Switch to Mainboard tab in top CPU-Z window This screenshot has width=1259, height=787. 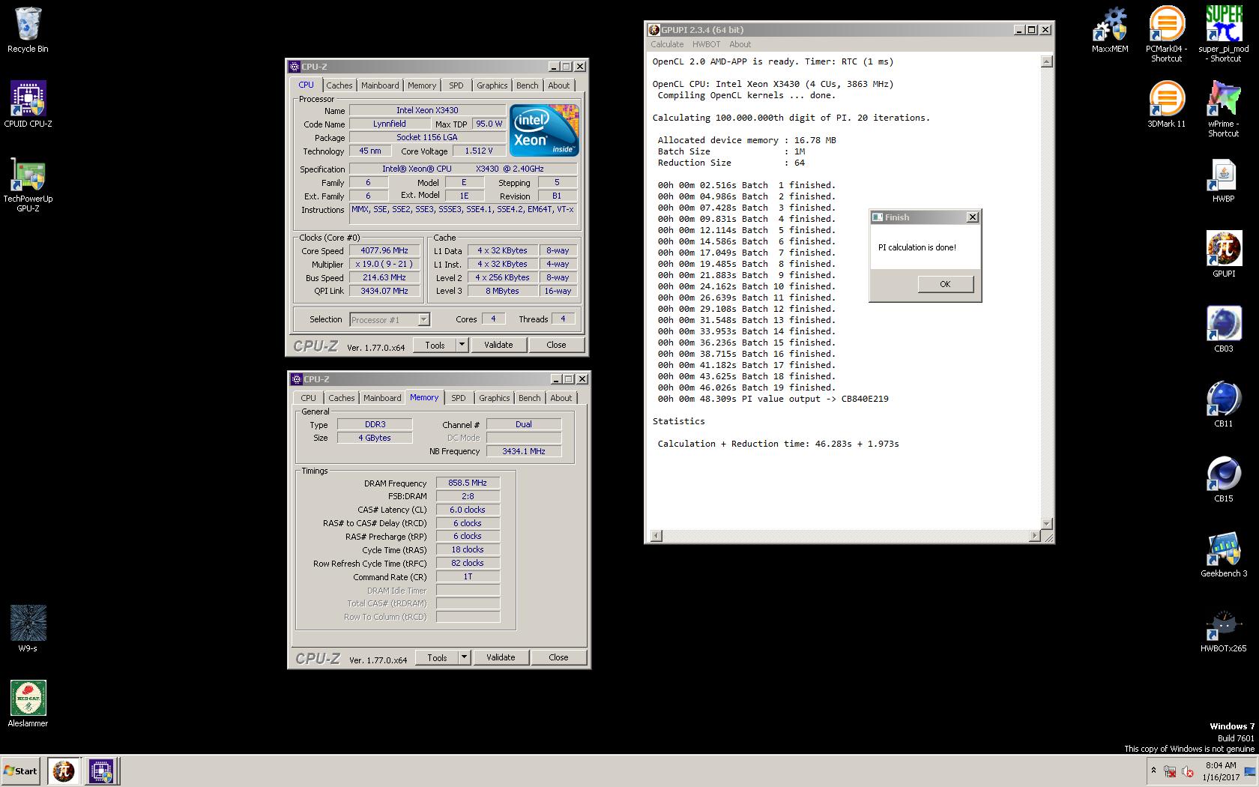click(380, 85)
